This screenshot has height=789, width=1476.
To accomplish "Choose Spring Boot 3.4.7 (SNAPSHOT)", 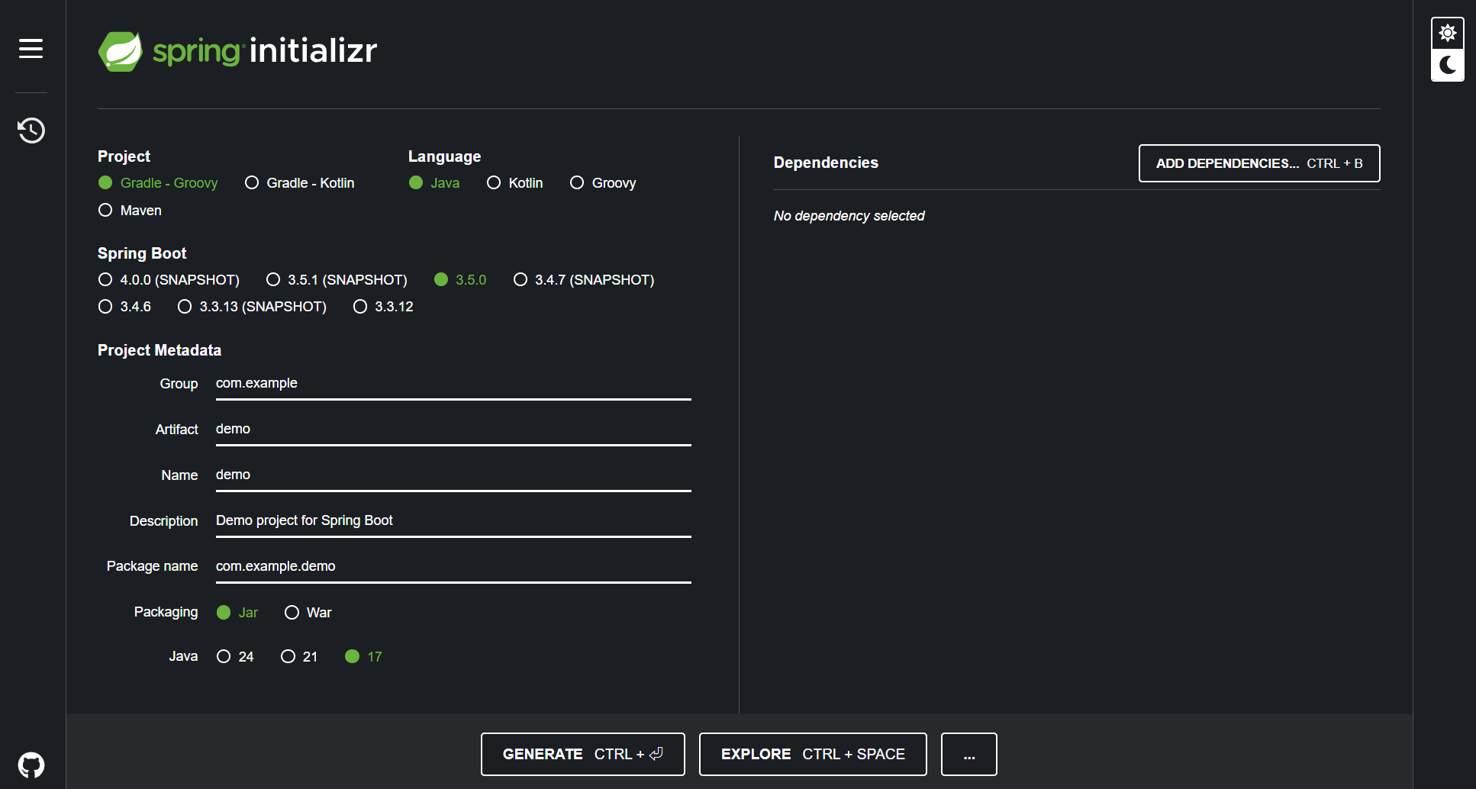I will click(x=584, y=280).
